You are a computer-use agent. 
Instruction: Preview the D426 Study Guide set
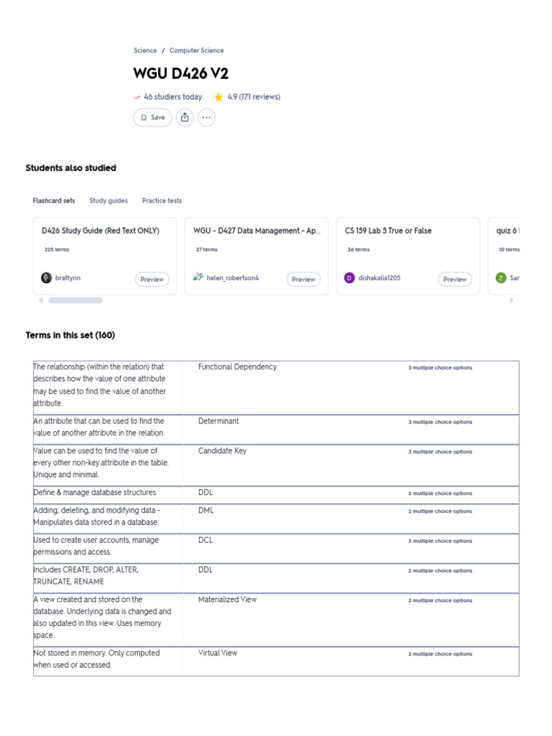click(x=152, y=279)
